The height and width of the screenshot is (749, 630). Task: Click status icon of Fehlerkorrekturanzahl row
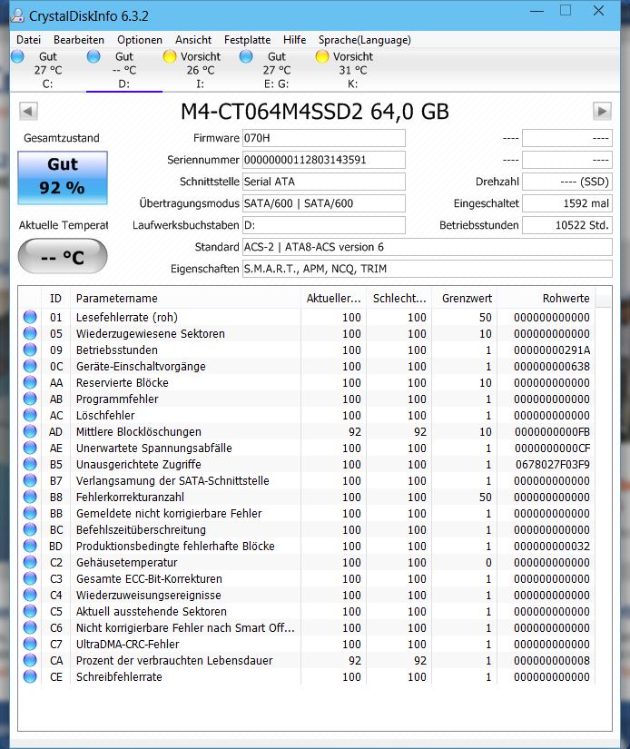tap(30, 497)
